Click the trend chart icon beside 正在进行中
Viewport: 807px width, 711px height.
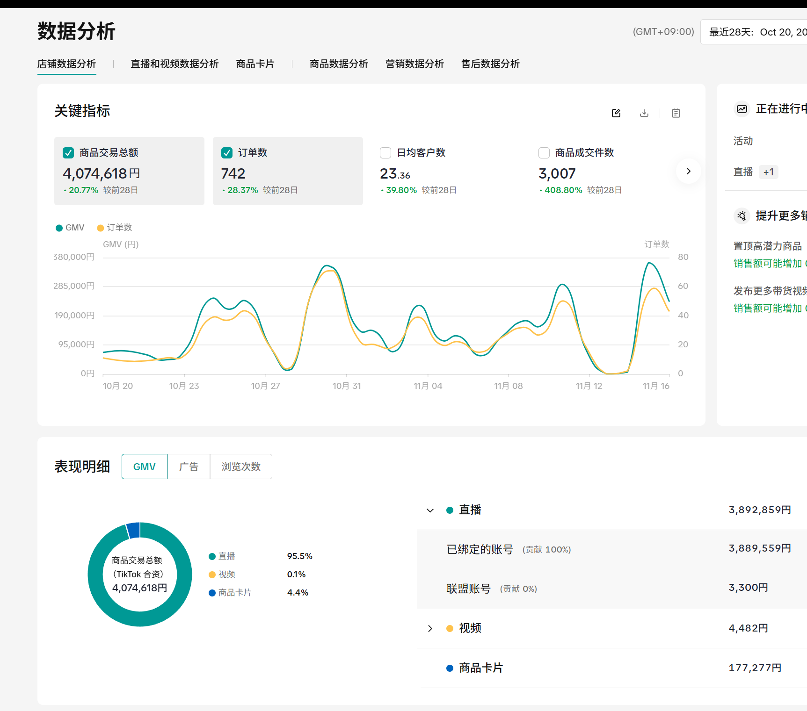pyautogui.click(x=742, y=109)
